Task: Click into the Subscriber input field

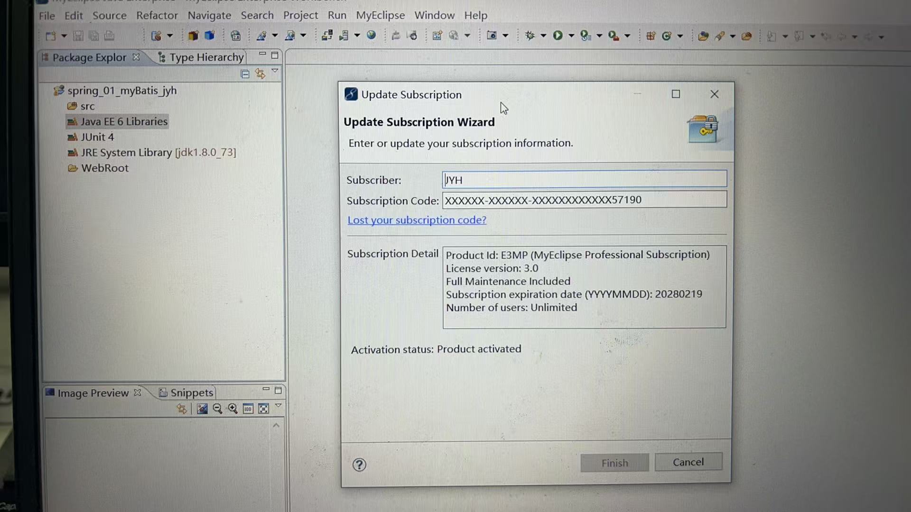Action: click(x=584, y=179)
